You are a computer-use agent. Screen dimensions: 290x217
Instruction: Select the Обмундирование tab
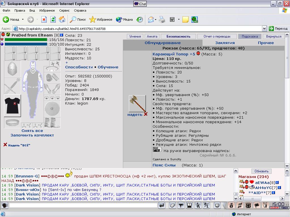point(163,43)
